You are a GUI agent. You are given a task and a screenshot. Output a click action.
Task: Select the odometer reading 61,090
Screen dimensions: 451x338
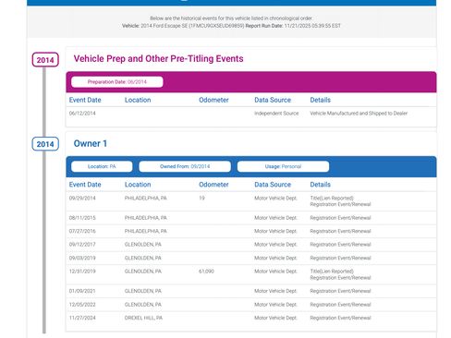click(206, 272)
